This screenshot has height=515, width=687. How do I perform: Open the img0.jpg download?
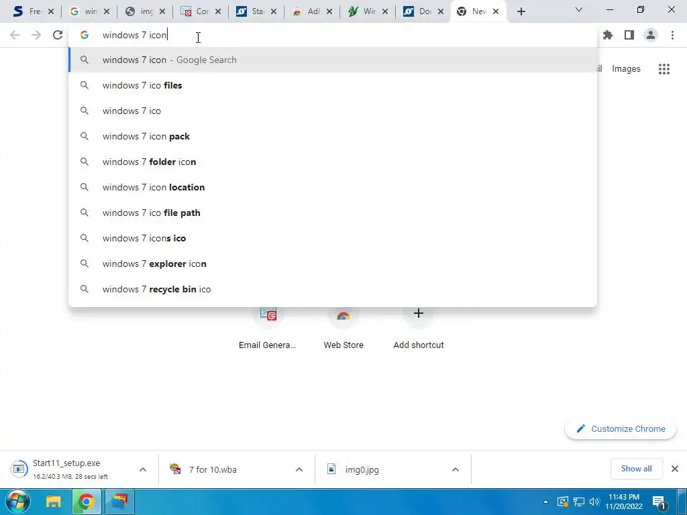point(362,469)
